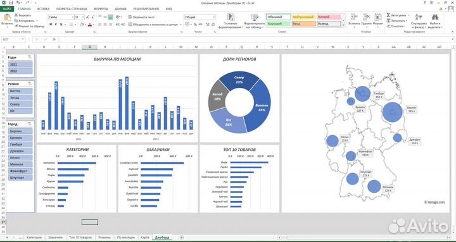Viewport: 456px width, 242px height.
Task: Click the center text horizontally icon
Action: (x=105, y=25)
